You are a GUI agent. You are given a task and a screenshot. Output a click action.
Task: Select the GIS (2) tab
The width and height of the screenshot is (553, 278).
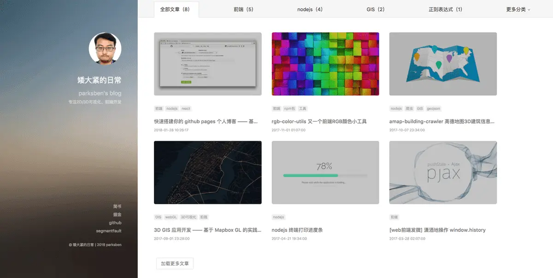click(x=375, y=9)
